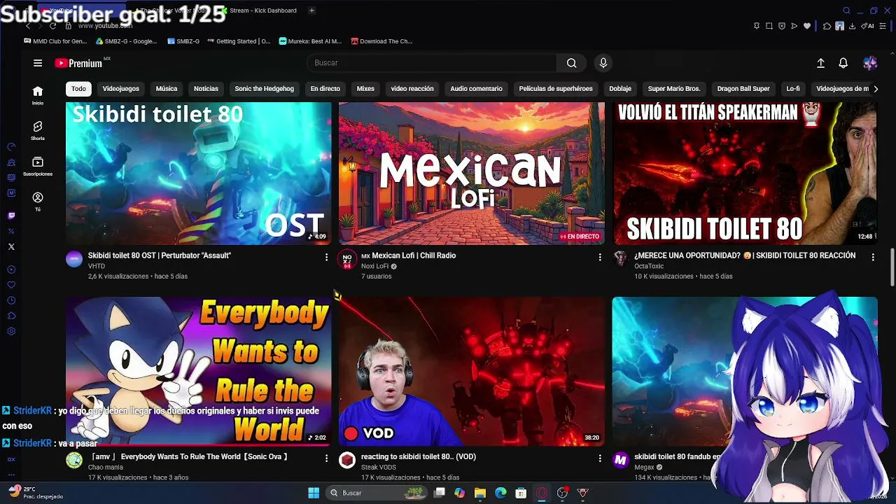Open the VHTD channel avatar
This screenshot has width=896, height=504.
pyautogui.click(x=74, y=260)
